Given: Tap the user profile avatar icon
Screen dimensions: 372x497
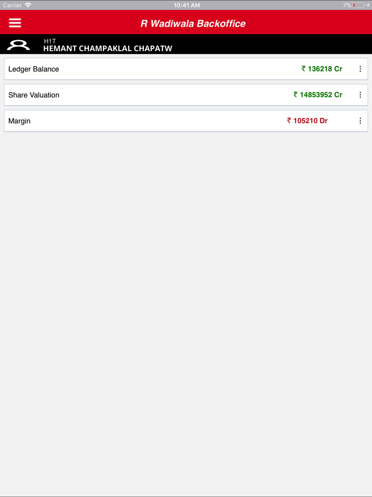Looking at the screenshot, I should coord(18,45).
